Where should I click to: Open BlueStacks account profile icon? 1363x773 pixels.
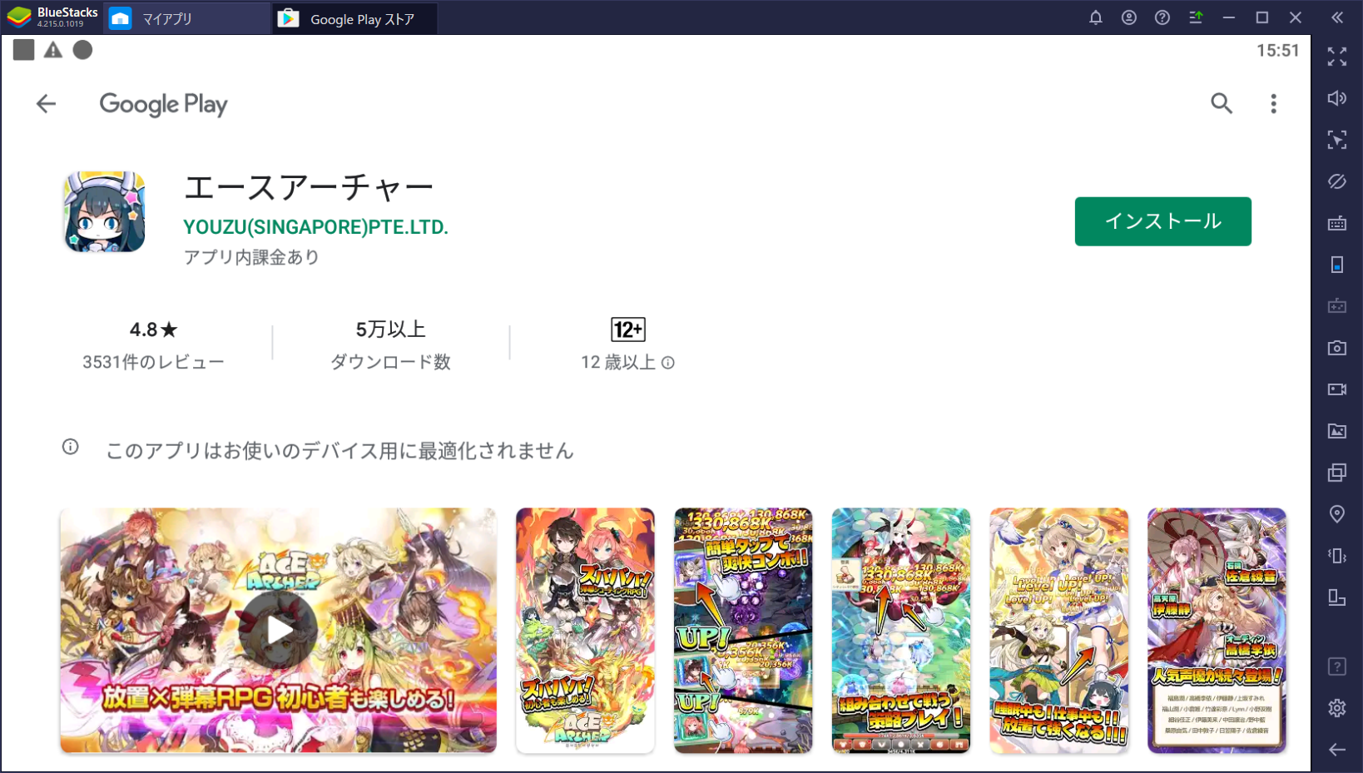(x=1129, y=17)
